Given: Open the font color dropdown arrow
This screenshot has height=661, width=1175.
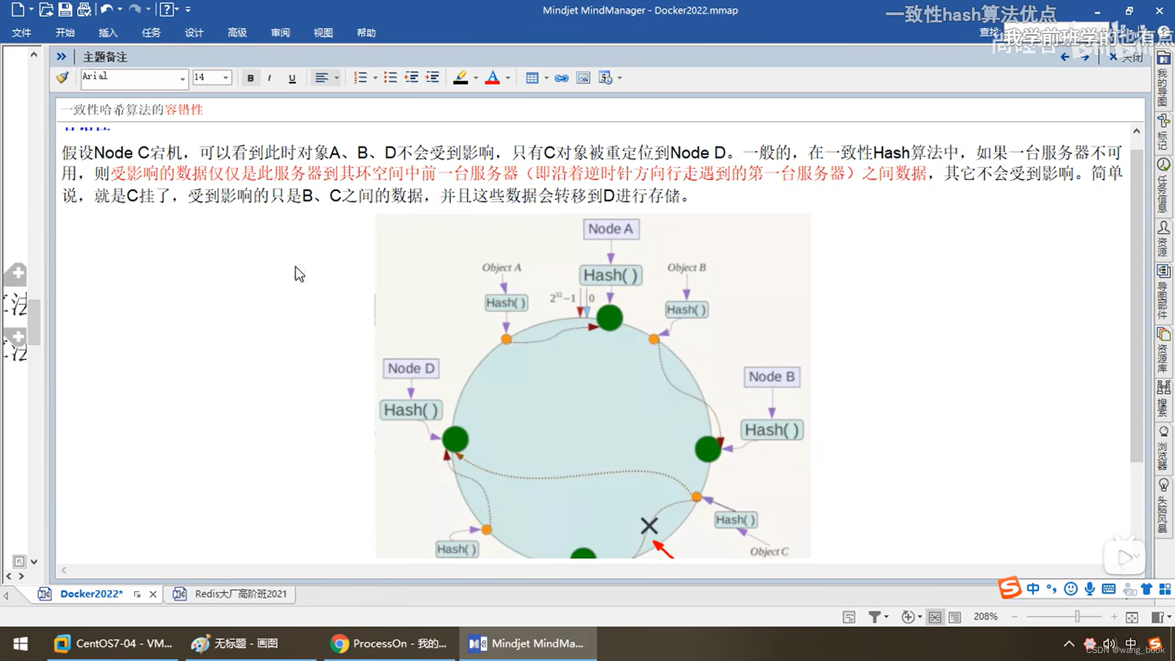Looking at the screenshot, I should (x=507, y=78).
